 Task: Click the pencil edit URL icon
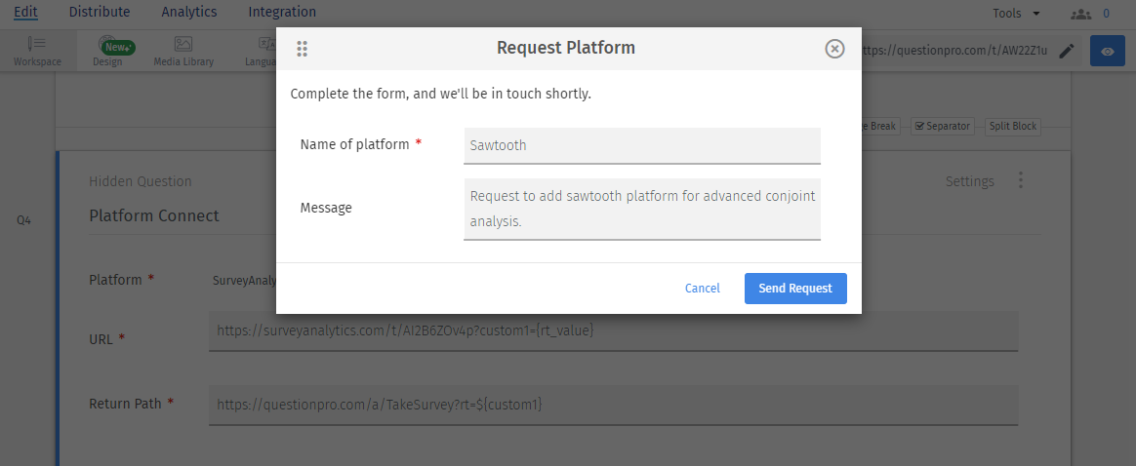[x=1067, y=51]
